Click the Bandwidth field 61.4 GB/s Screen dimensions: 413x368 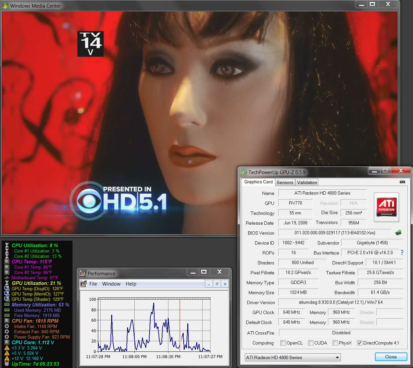380,292
